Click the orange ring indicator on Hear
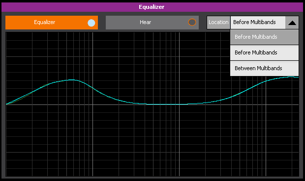 (x=192, y=22)
